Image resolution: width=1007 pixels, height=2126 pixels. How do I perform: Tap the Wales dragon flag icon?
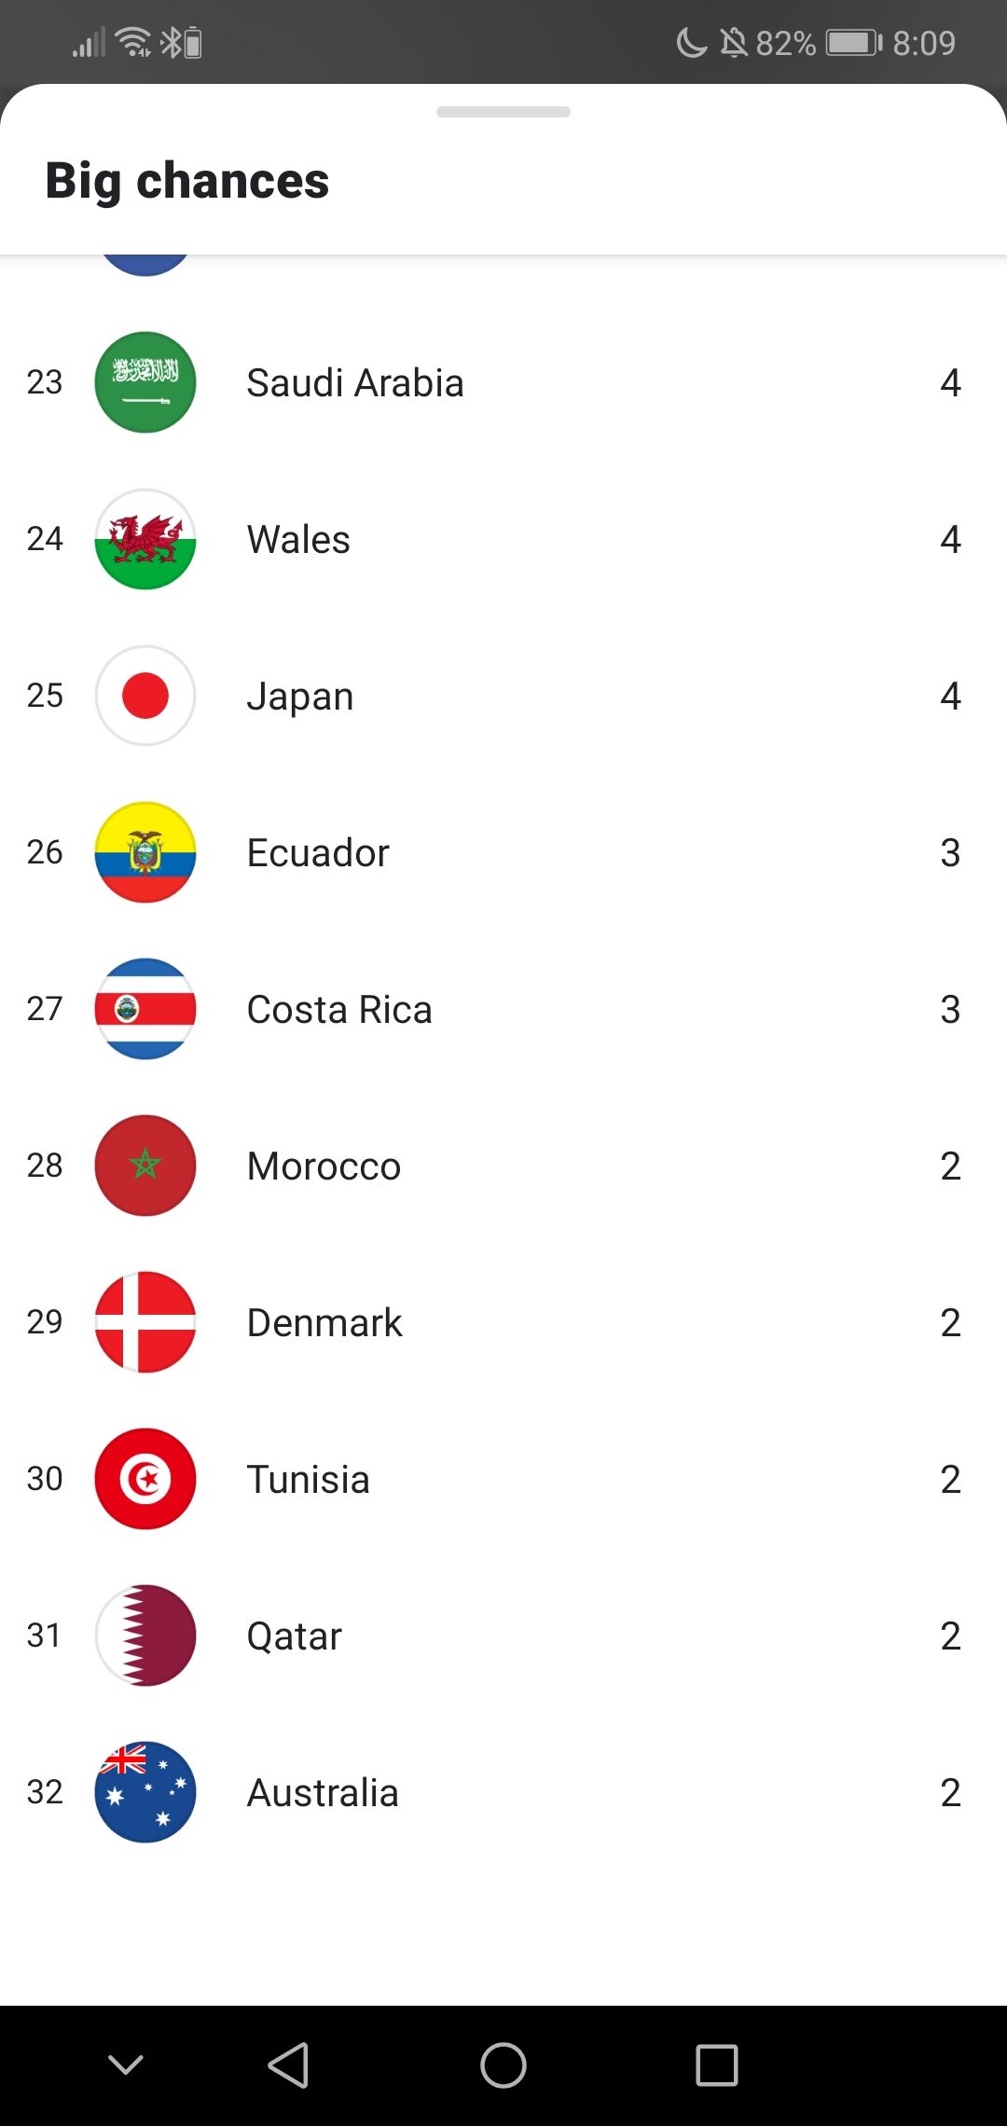145,539
